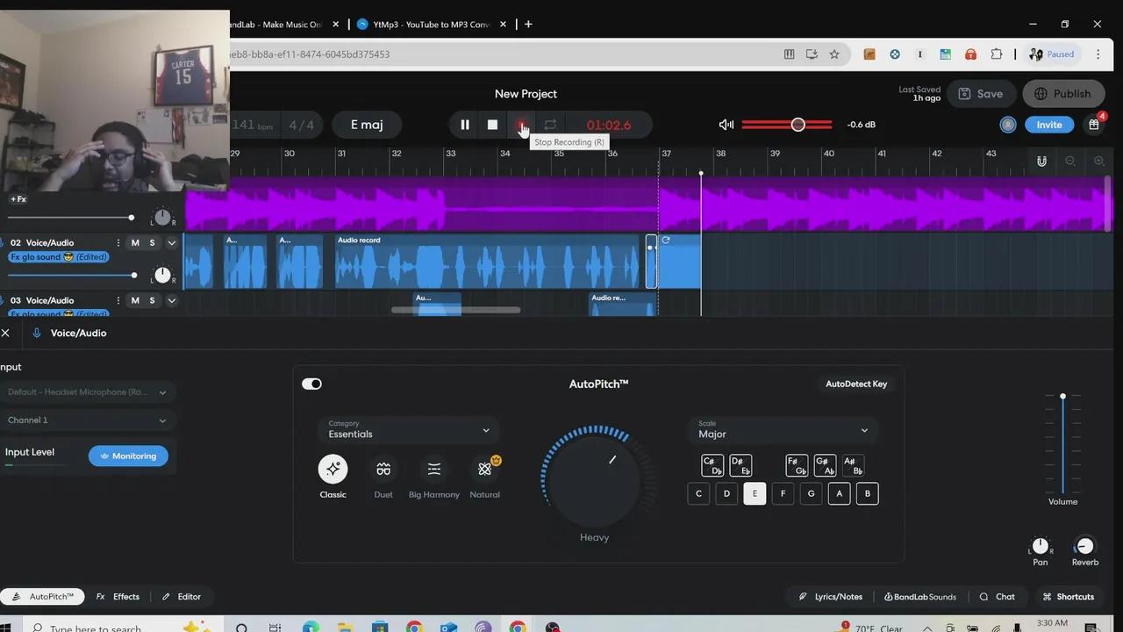Screen dimensions: 1123x632
Task: Open the Channel 1 dropdown
Action: (x=87, y=420)
